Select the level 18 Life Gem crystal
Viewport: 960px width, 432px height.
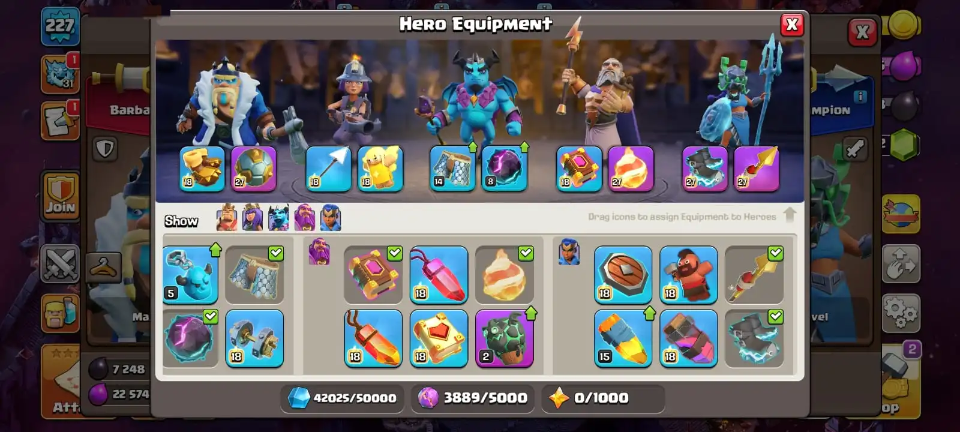pyautogui.click(x=439, y=274)
